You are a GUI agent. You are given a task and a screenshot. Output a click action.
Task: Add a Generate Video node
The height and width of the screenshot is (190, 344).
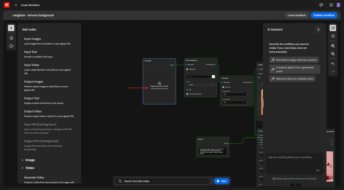49,180
